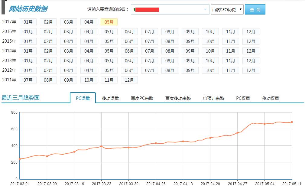Click chart data point at 2017-05-11

tap(292, 122)
